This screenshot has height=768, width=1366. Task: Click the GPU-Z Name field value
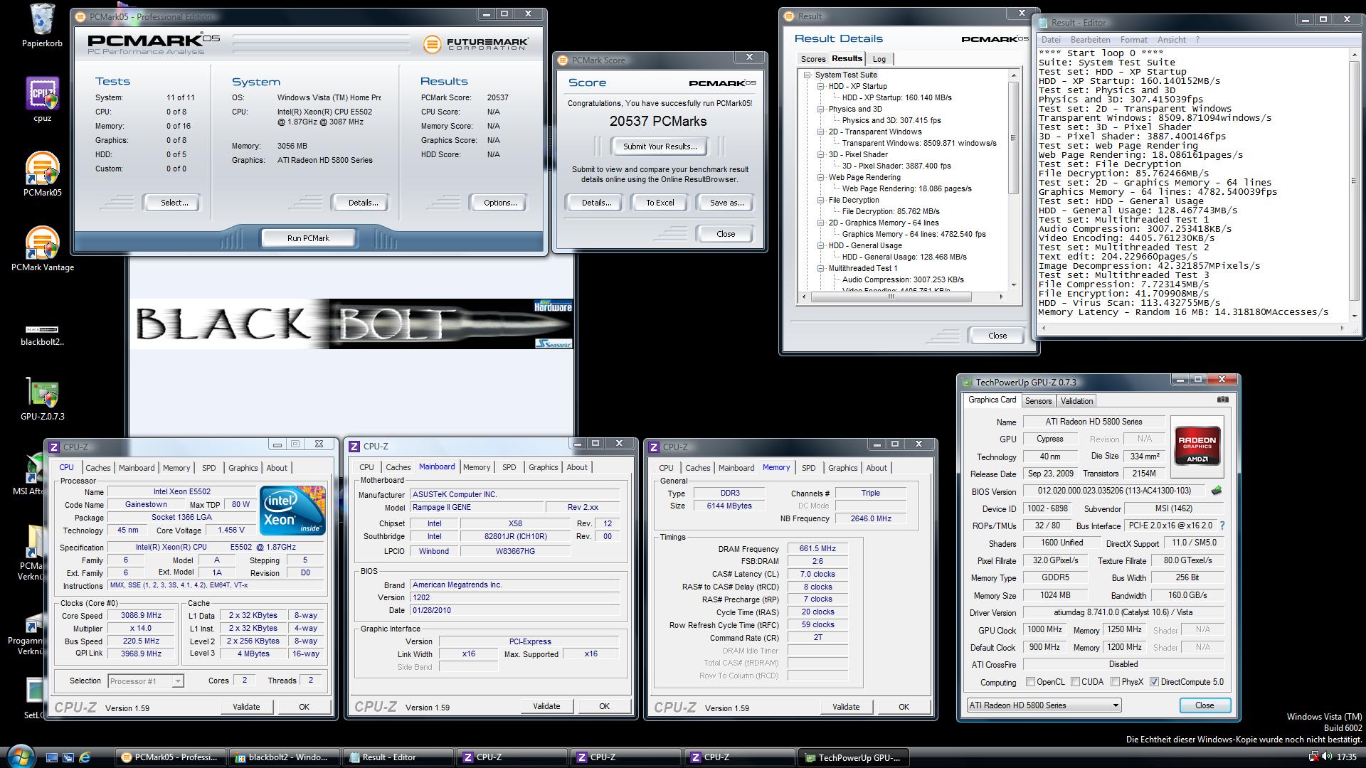point(1093,422)
